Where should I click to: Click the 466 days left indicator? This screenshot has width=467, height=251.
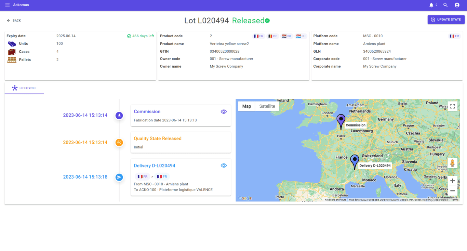(x=141, y=36)
